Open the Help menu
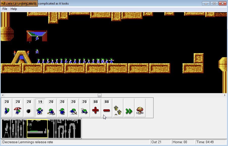Screen dimensions: 228x146 click(14, 9)
